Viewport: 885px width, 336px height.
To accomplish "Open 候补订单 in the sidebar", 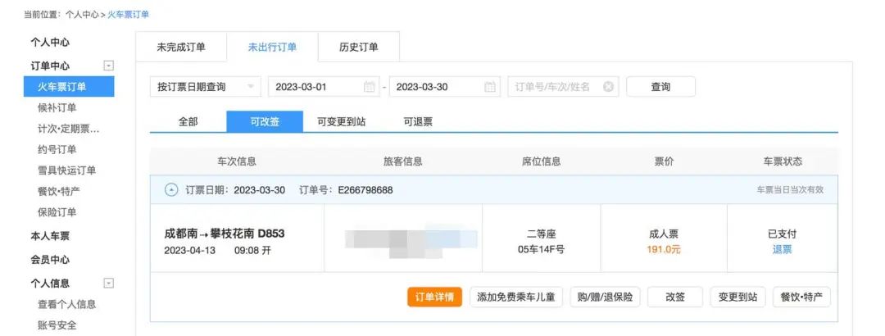I will 57,108.
